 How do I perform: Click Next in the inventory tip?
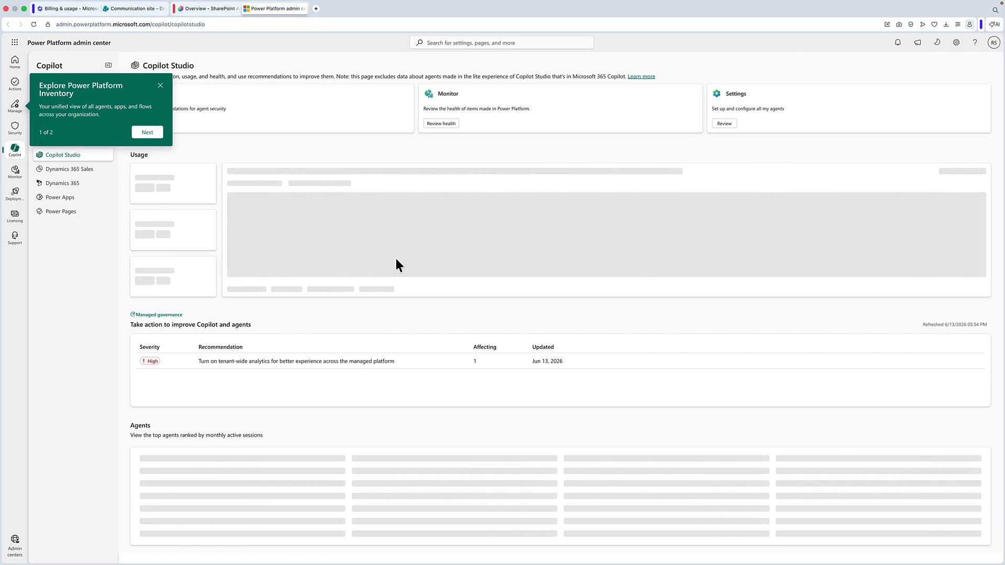(x=147, y=132)
